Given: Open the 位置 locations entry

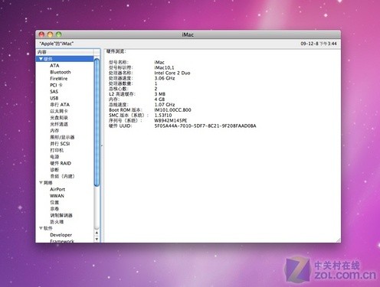Looking at the screenshot, I should click(54, 202).
